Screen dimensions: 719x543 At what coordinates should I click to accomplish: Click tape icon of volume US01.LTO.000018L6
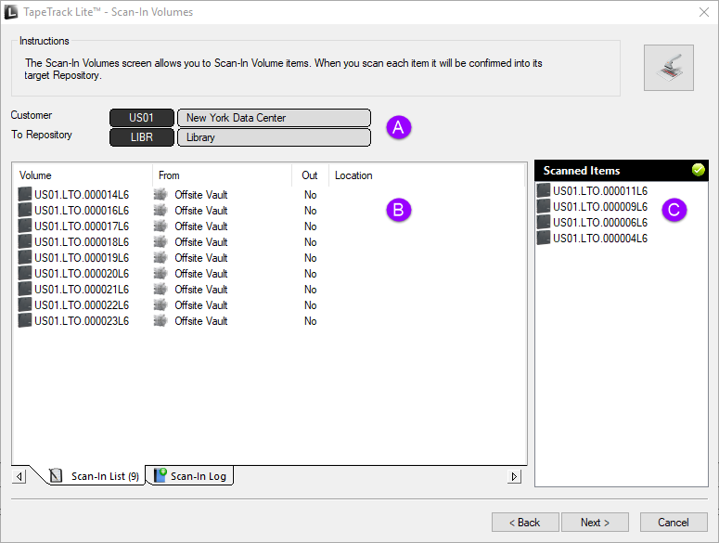coord(25,241)
